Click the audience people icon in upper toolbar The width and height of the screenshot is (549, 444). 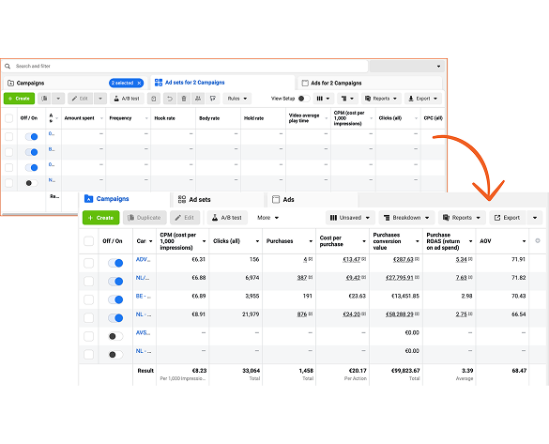click(x=198, y=99)
